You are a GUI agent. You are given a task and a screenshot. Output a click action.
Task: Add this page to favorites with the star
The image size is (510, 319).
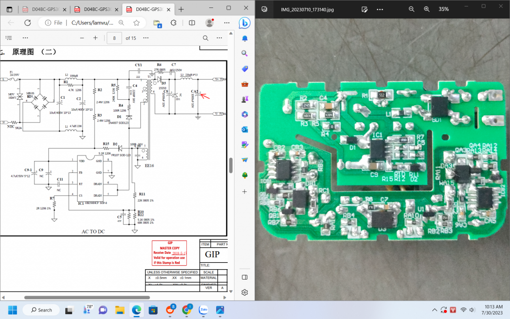(x=136, y=23)
